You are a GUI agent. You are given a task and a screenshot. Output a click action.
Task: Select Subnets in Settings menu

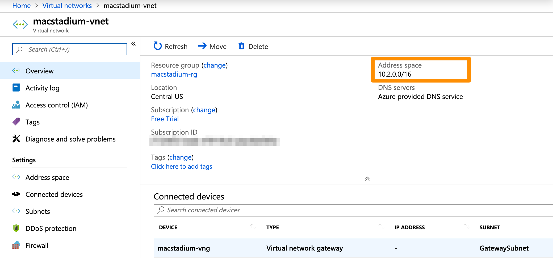tap(37, 211)
